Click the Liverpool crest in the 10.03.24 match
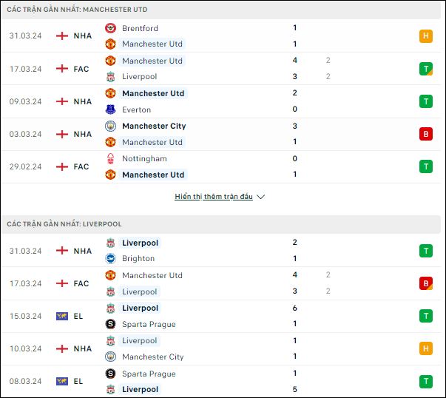This screenshot has height=398, width=446. click(x=110, y=340)
